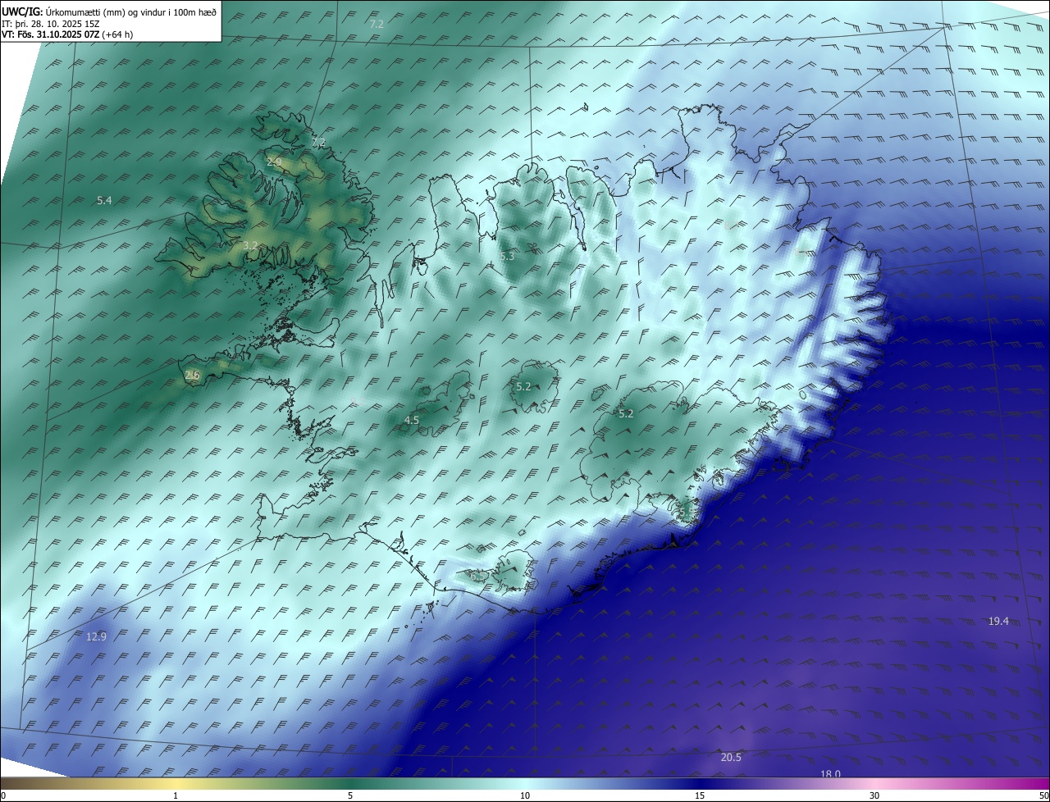Click the 7.2 value at the top edge
The height and width of the screenshot is (802, 1050).
(377, 25)
